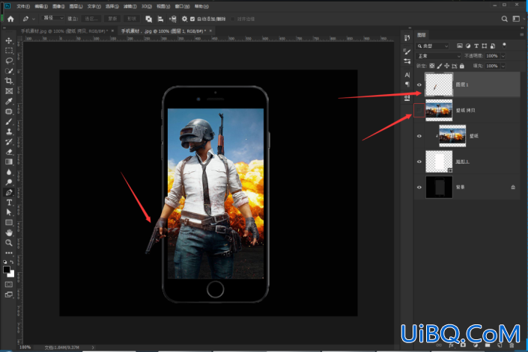This screenshot has width=528, height=352.
Task: Select the Frame tool
Action: 9,91
